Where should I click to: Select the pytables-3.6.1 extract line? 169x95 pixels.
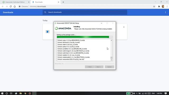pyautogui.click(x=72, y=49)
